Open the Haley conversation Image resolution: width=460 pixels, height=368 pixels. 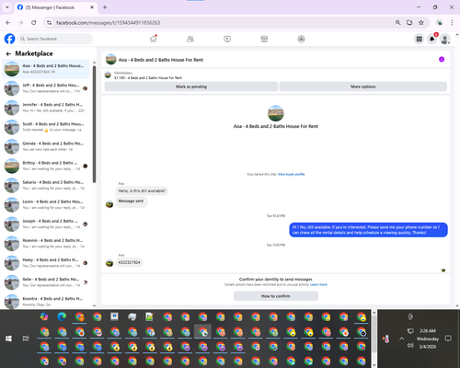pyautogui.click(x=46, y=263)
